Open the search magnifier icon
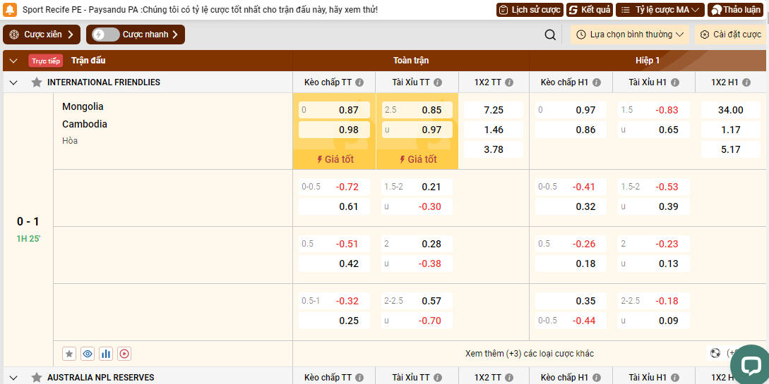The width and height of the screenshot is (769, 384). [x=550, y=35]
